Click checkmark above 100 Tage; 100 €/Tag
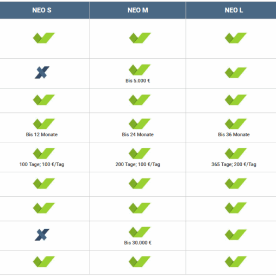This screenshot has height=276, width=276. click(43, 153)
